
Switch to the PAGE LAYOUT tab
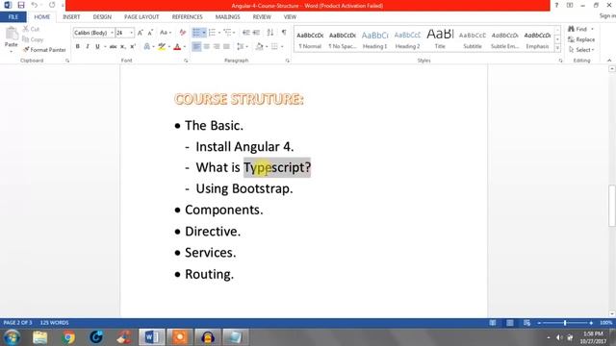141,17
